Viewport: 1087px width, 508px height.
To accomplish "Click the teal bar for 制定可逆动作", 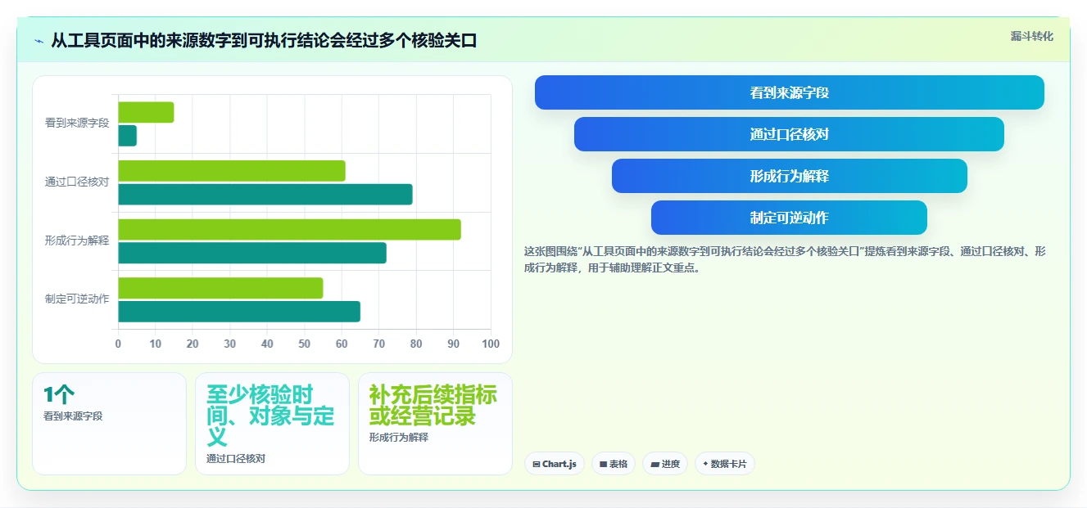I will coord(239,312).
